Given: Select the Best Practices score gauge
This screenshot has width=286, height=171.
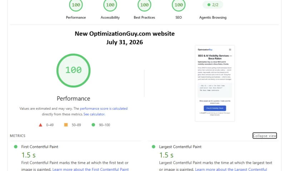Looking at the screenshot, I should tap(144, 5).
